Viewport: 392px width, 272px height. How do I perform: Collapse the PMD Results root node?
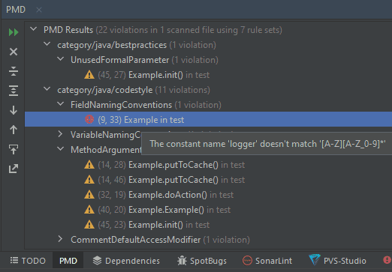[33, 29]
